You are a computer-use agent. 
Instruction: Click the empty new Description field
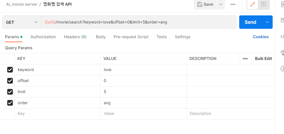click(x=231, y=114)
